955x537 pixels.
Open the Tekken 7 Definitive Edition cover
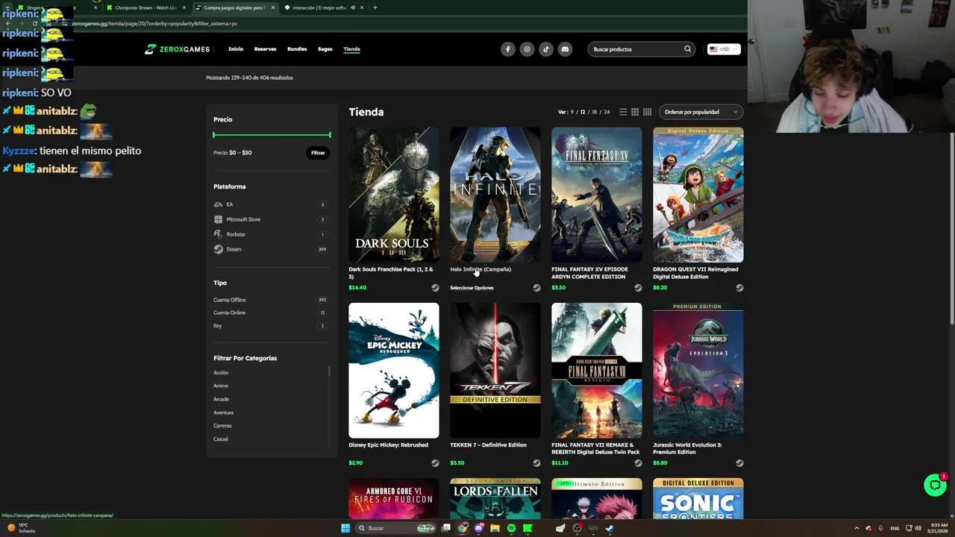point(495,370)
